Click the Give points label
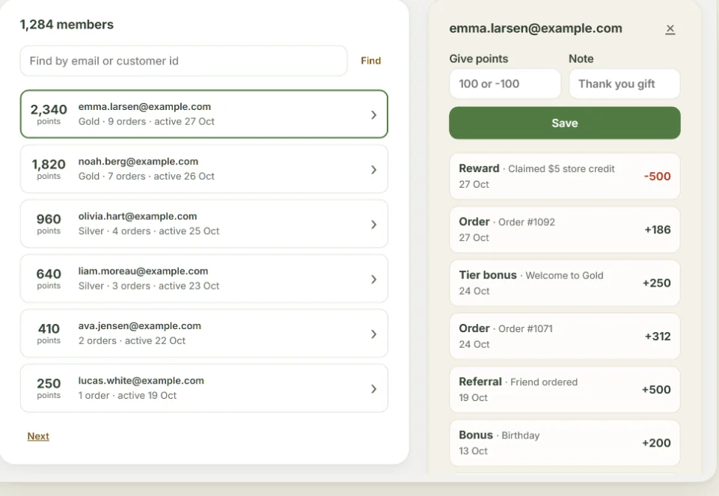719x496 pixels. 479,58
